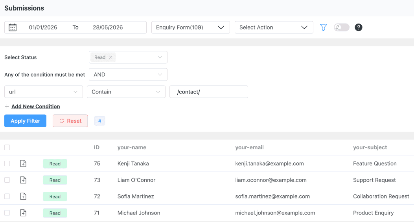
Task: Click the name Michael Johnson
Action: (x=139, y=213)
